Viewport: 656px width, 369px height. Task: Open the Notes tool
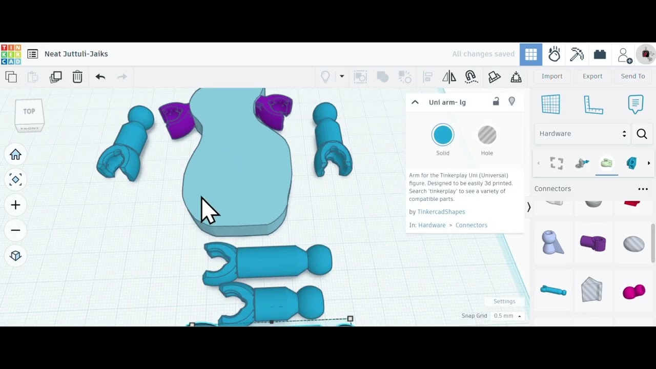(635, 104)
